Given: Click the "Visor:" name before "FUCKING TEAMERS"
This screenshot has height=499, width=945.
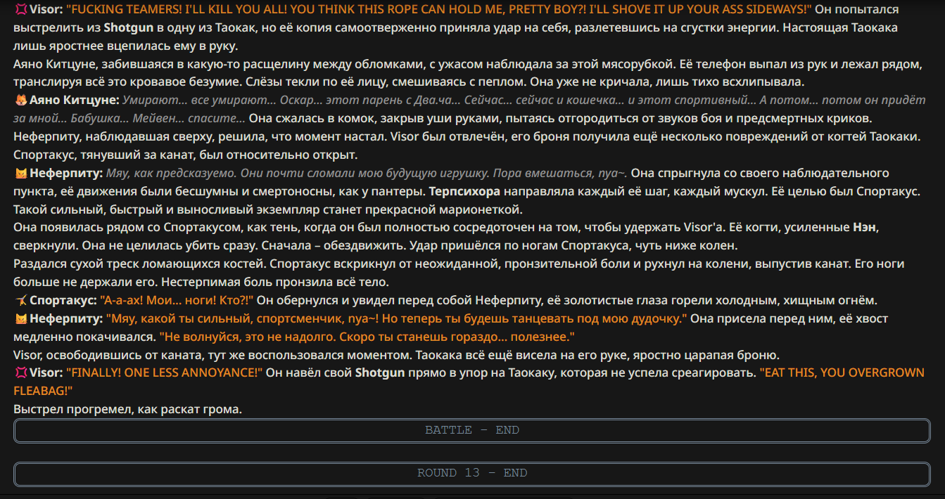Looking at the screenshot, I should pyautogui.click(x=46, y=11).
